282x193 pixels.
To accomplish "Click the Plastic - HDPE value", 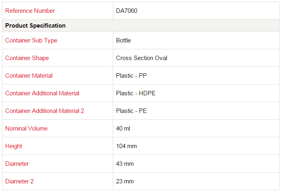I will (x=136, y=93).
